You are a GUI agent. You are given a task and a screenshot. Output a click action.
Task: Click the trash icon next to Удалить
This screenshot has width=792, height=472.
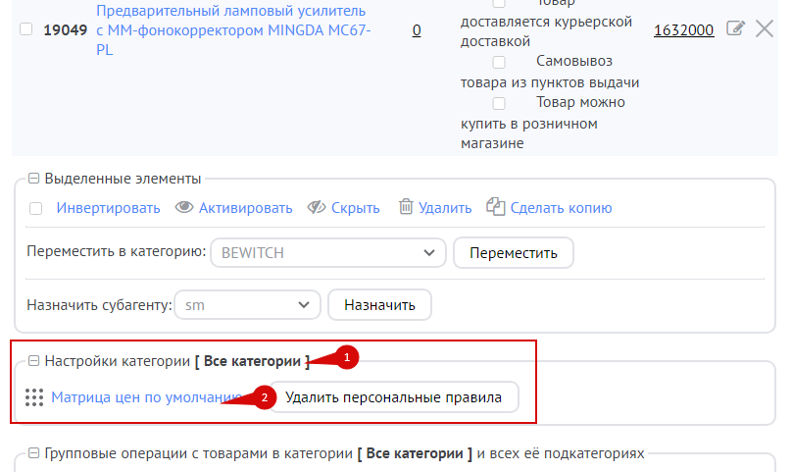(406, 207)
